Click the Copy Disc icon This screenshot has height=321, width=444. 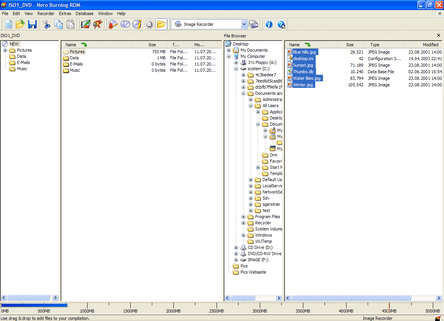pos(125,24)
